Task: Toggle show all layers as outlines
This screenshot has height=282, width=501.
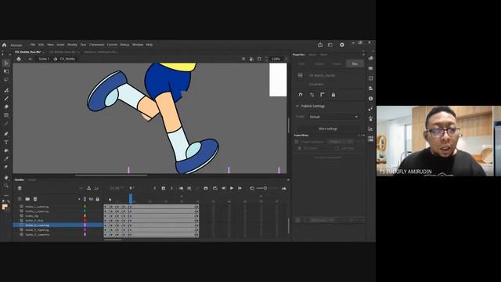Action: click(85, 199)
